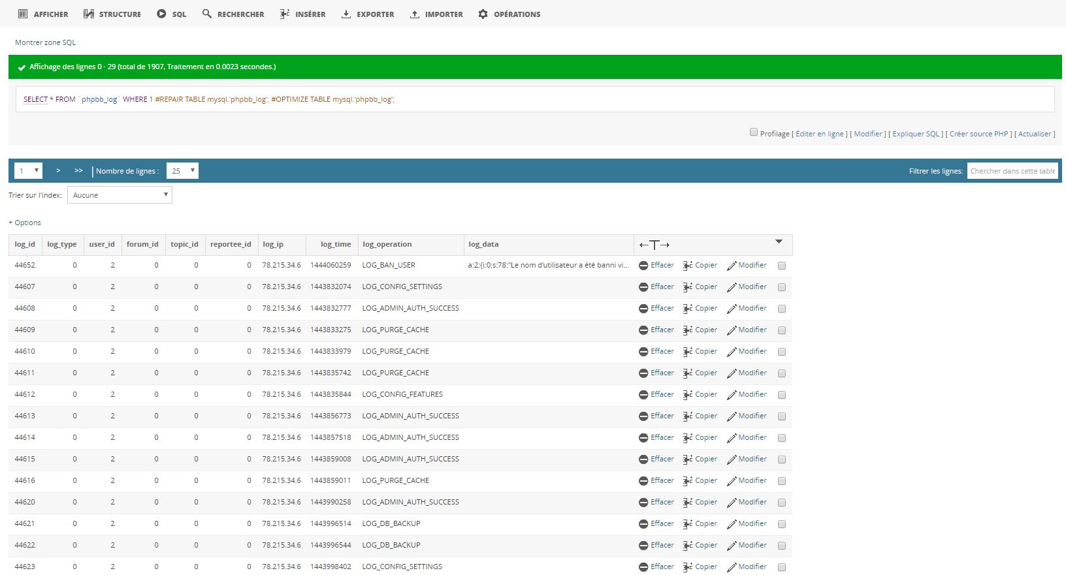The width and height of the screenshot is (1066, 575).
Task: Click Modifier pencil icon for row 44608
Action: (x=732, y=309)
